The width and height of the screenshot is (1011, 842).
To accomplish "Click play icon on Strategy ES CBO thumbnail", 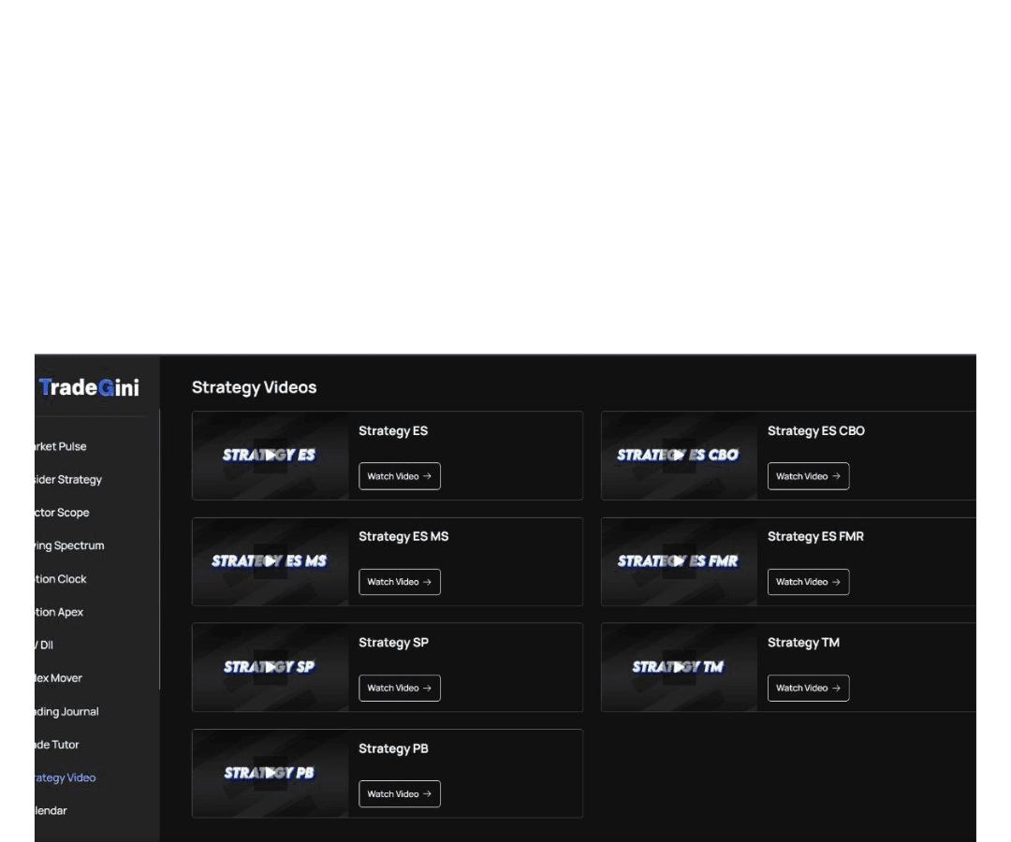I will (x=679, y=456).
